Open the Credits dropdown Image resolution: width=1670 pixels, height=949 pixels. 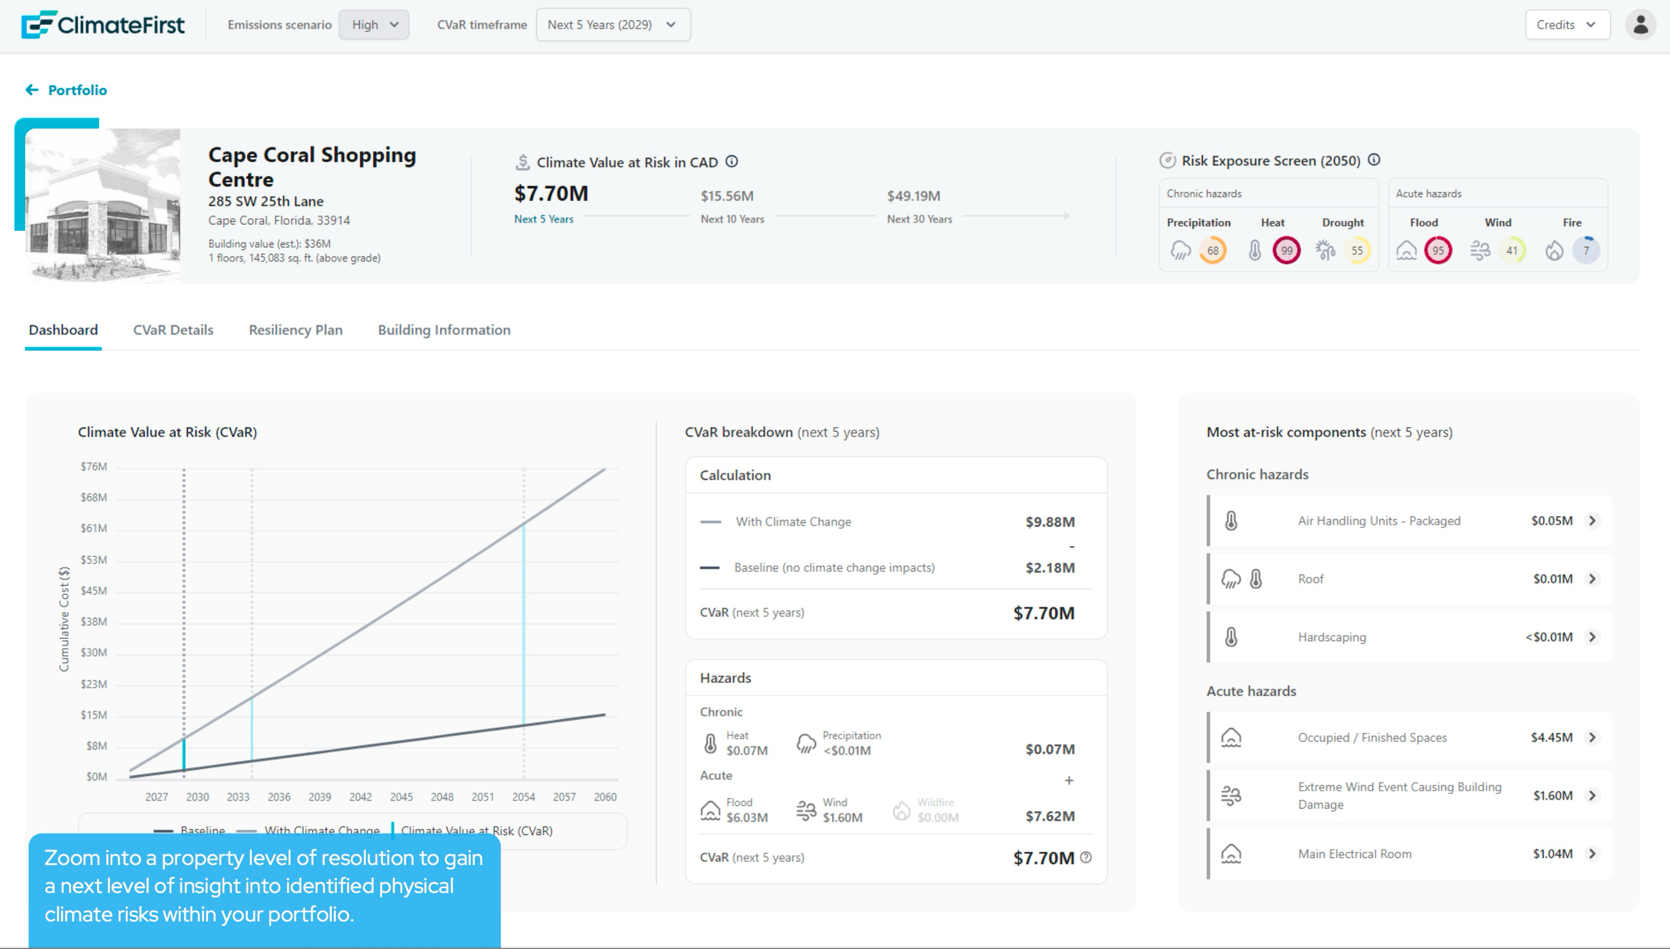[1567, 25]
